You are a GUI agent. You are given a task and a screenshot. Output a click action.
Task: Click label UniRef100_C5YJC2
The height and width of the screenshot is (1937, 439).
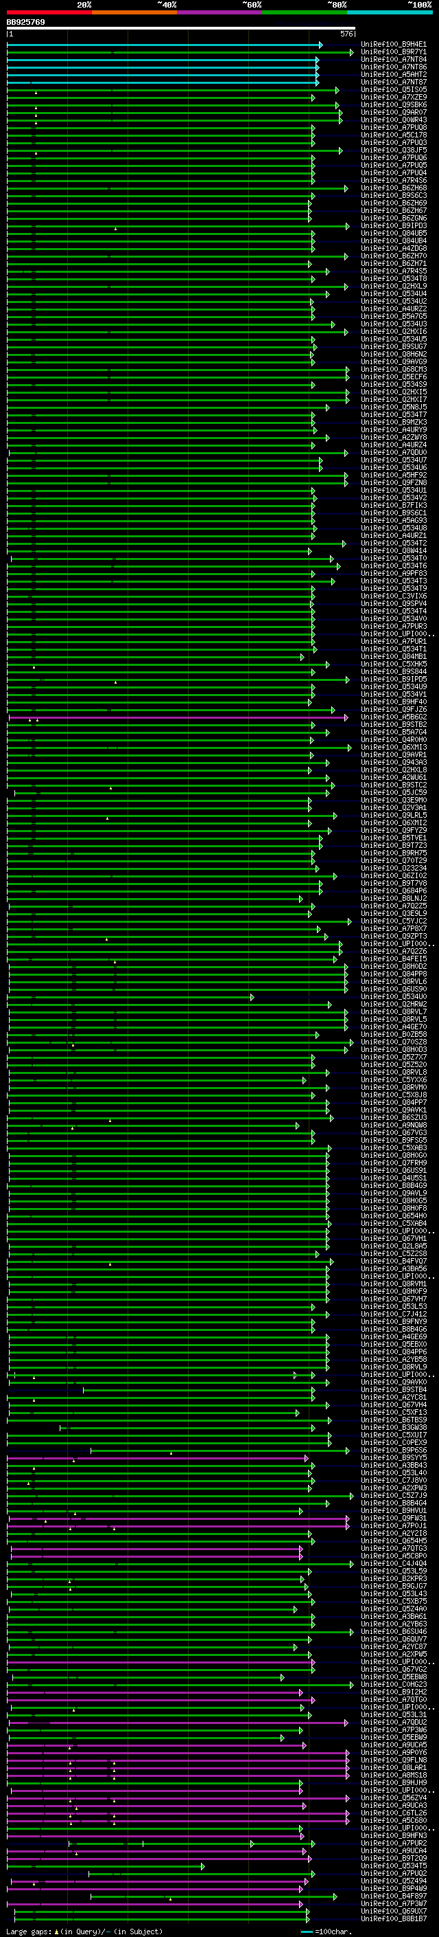393,921
